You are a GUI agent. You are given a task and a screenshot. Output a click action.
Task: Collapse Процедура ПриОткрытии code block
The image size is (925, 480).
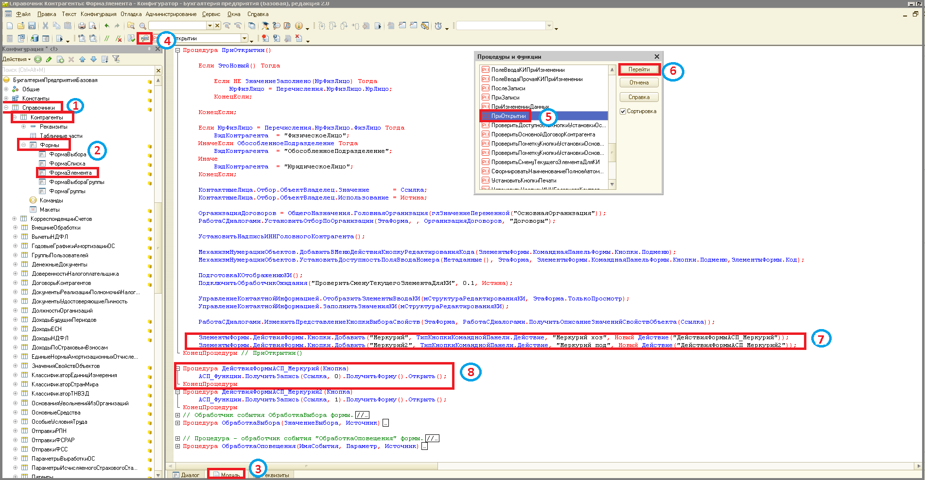tap(178, 50)
